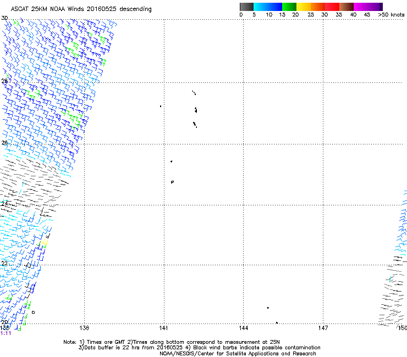Click the 'NOAA/NESDIS/Center for Satellite Applications and Research' credit
Image resolution: width=407 pixels, height=357 pixels.
pos(238,354)
